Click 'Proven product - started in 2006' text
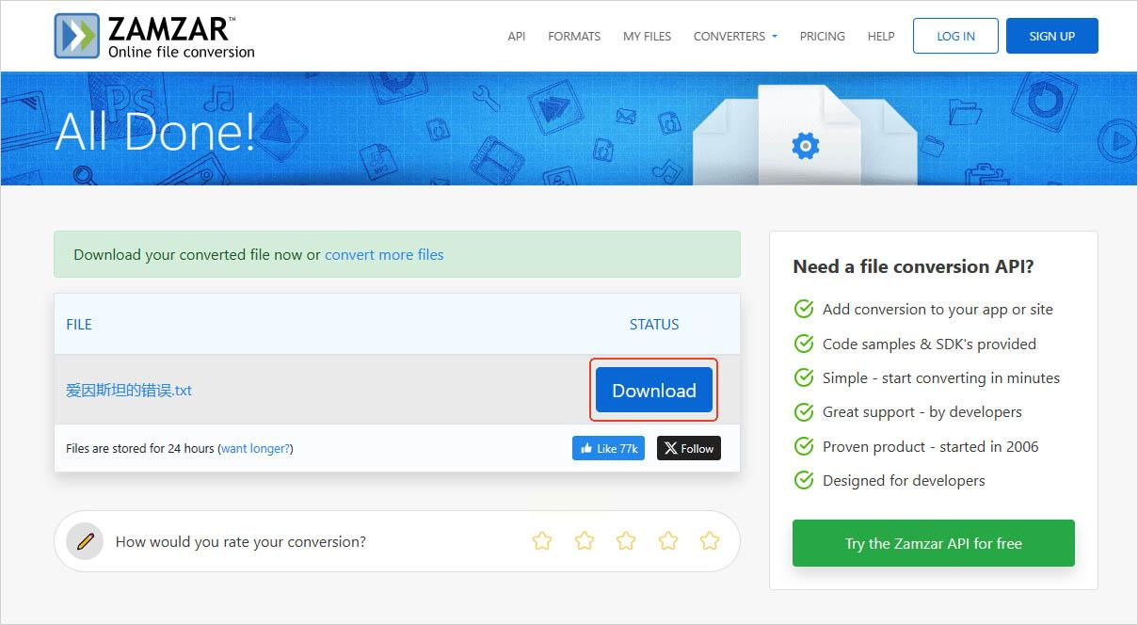This screenshot has height=625, width=1138. pos(931,446)
